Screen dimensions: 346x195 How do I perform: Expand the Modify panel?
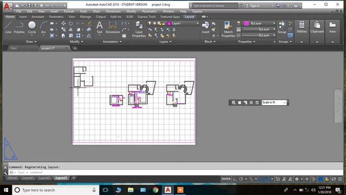(76, 42)
